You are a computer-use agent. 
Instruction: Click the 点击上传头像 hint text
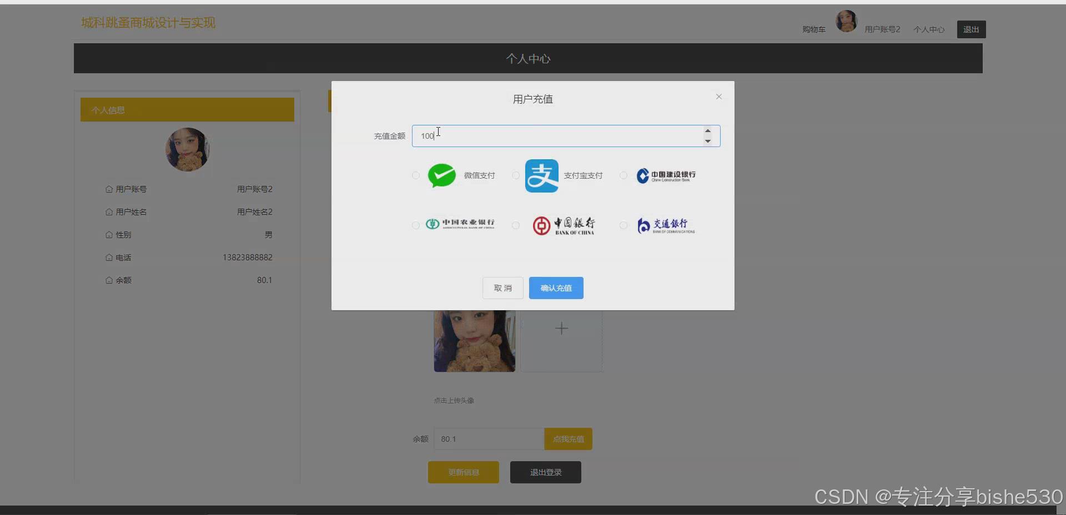454,401
